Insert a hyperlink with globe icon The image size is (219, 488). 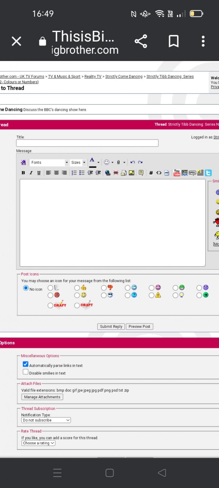pyautogui.click(x=108, y=173)
